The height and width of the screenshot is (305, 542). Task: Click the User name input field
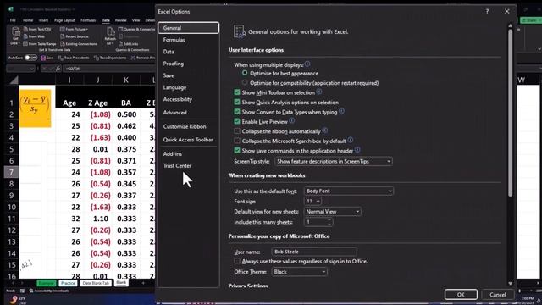click(x=314, y=252)
